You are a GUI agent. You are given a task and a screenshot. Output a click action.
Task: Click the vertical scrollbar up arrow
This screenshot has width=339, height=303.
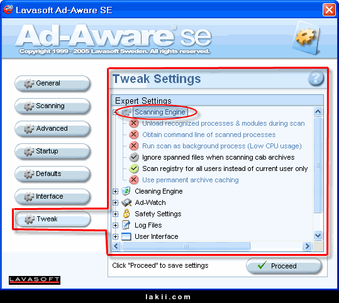318,111
